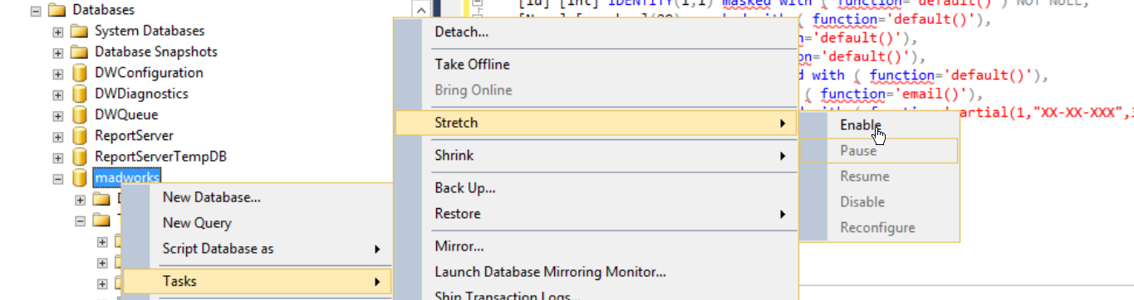
Task: Click the DWConfiguration database cylinder icon
Action: [80, 73]
